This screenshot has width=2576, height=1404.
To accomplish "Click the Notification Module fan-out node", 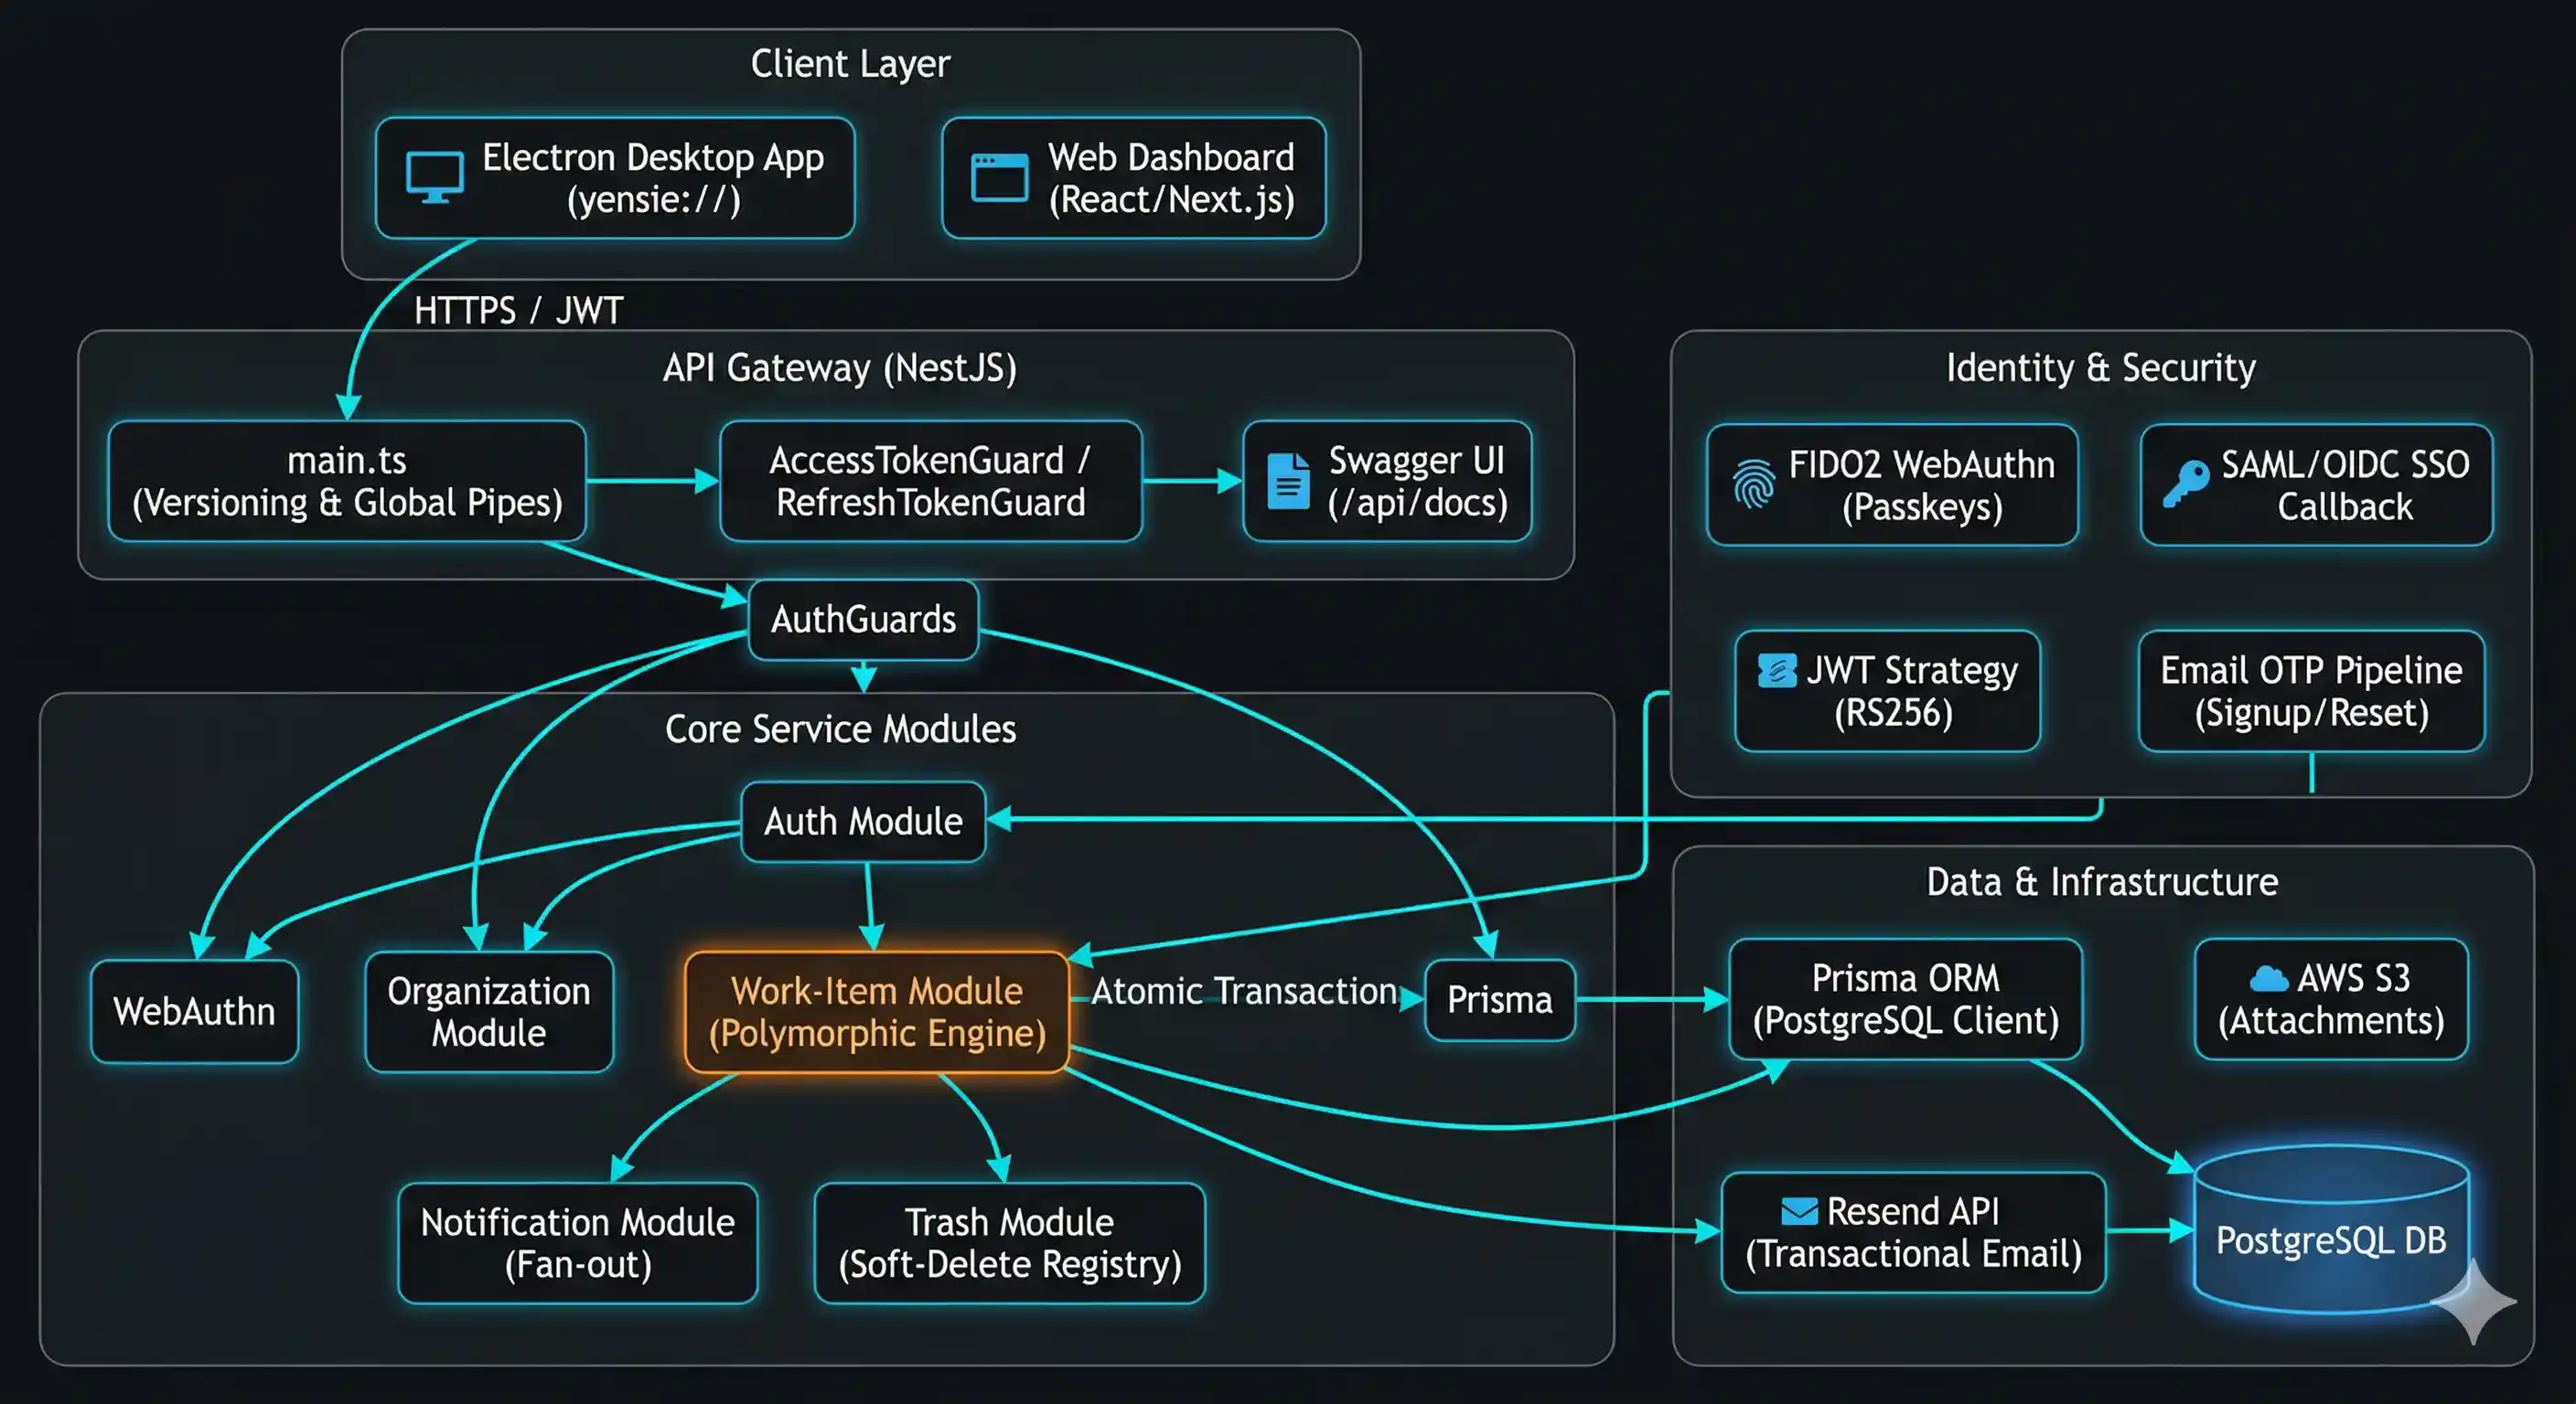I will click(x=577, y=1242).
